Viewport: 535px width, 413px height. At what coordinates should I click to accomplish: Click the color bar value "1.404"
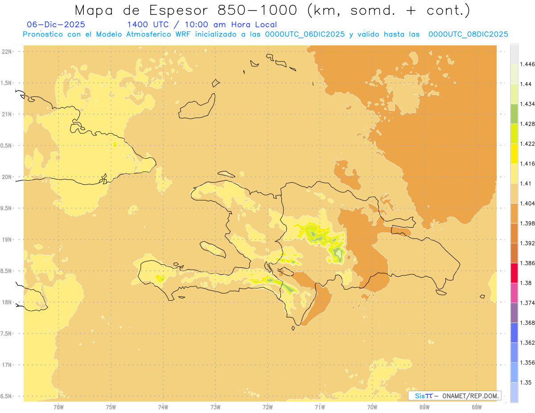point(527,203)
